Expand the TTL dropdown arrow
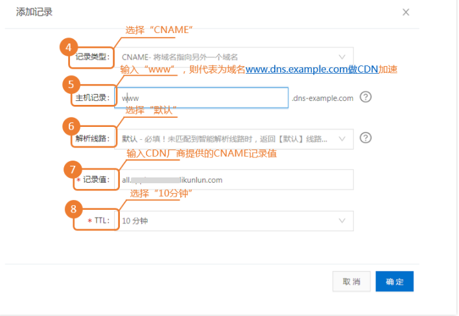This screenshot has width=459, height=316. pyautogui.click(x=342, y=221)
